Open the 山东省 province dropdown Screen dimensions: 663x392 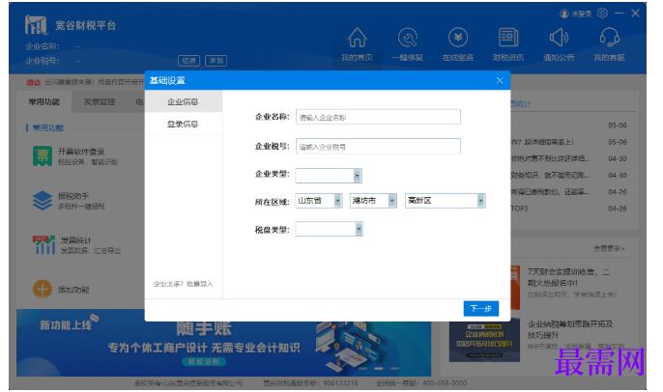338,201
